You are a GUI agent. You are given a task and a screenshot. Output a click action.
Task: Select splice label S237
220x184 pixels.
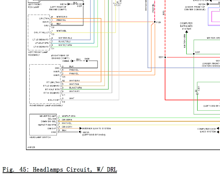[x=197, y=52]
